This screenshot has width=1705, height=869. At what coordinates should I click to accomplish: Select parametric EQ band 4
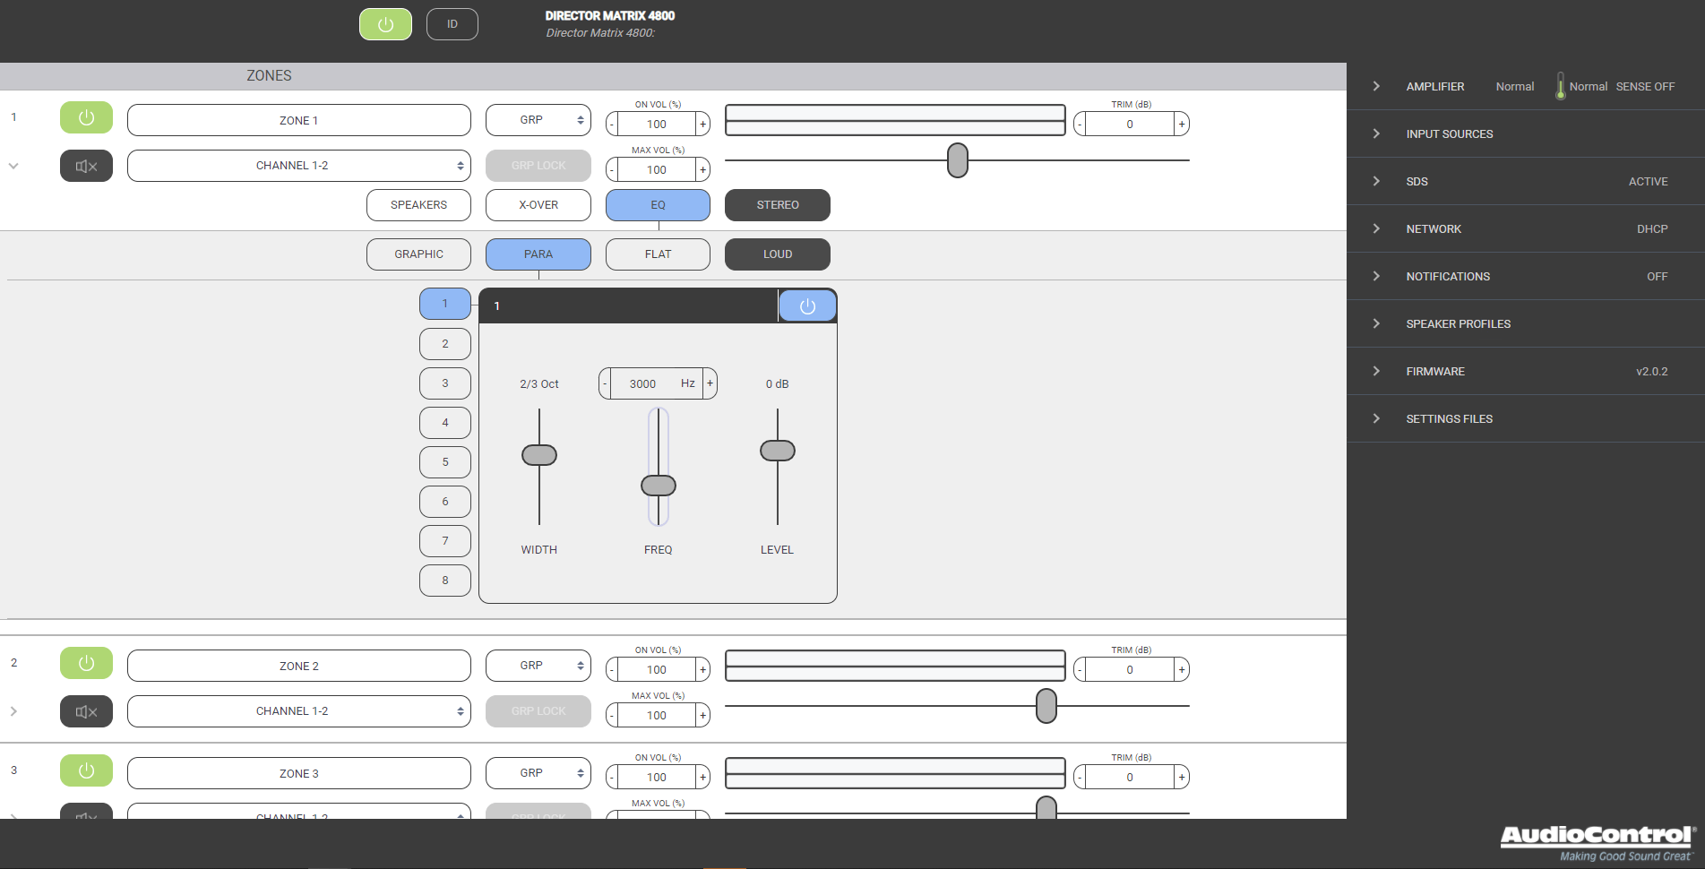tap(445, 423)
